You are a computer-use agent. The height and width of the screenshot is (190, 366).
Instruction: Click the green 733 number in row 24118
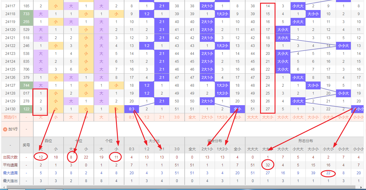pos(26,14)
